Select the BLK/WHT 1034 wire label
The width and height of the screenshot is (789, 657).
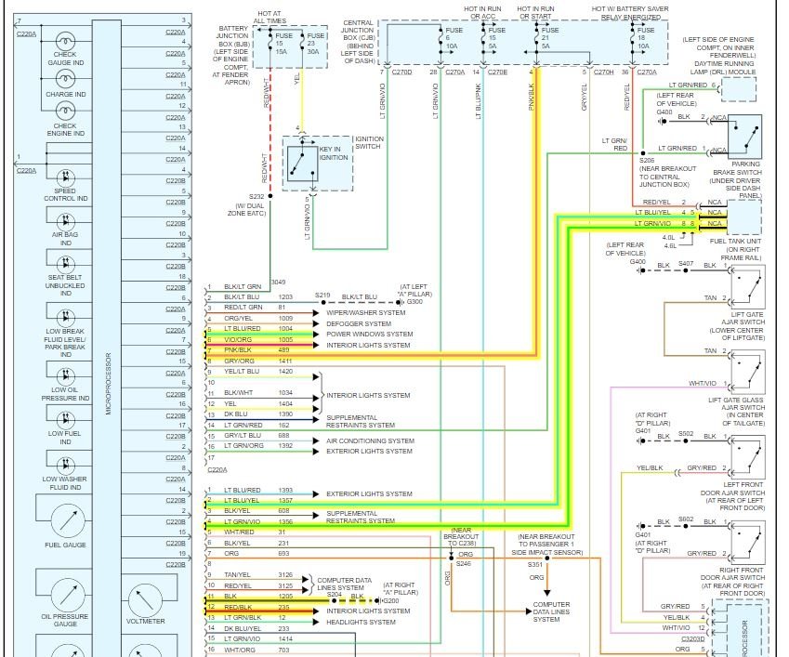[258, 393]
